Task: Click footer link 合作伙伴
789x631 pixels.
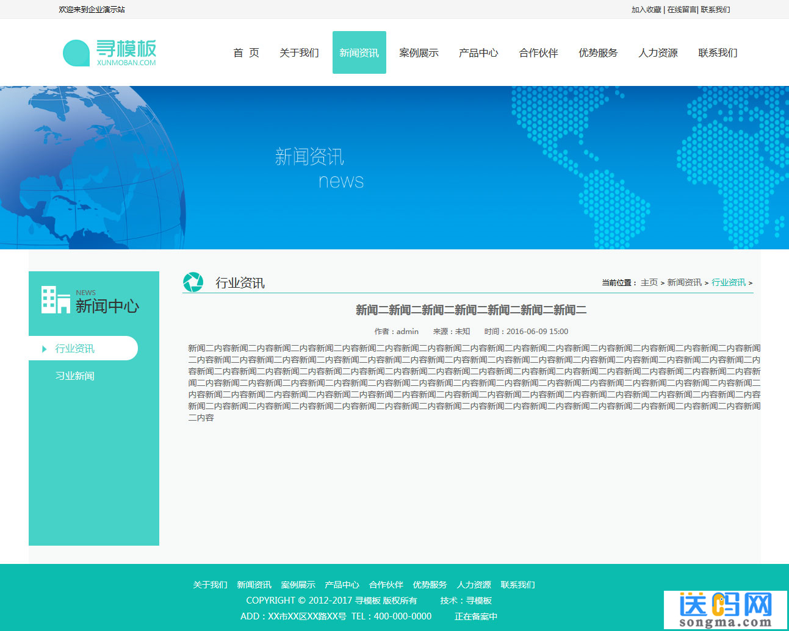Action: coord(386,585)
